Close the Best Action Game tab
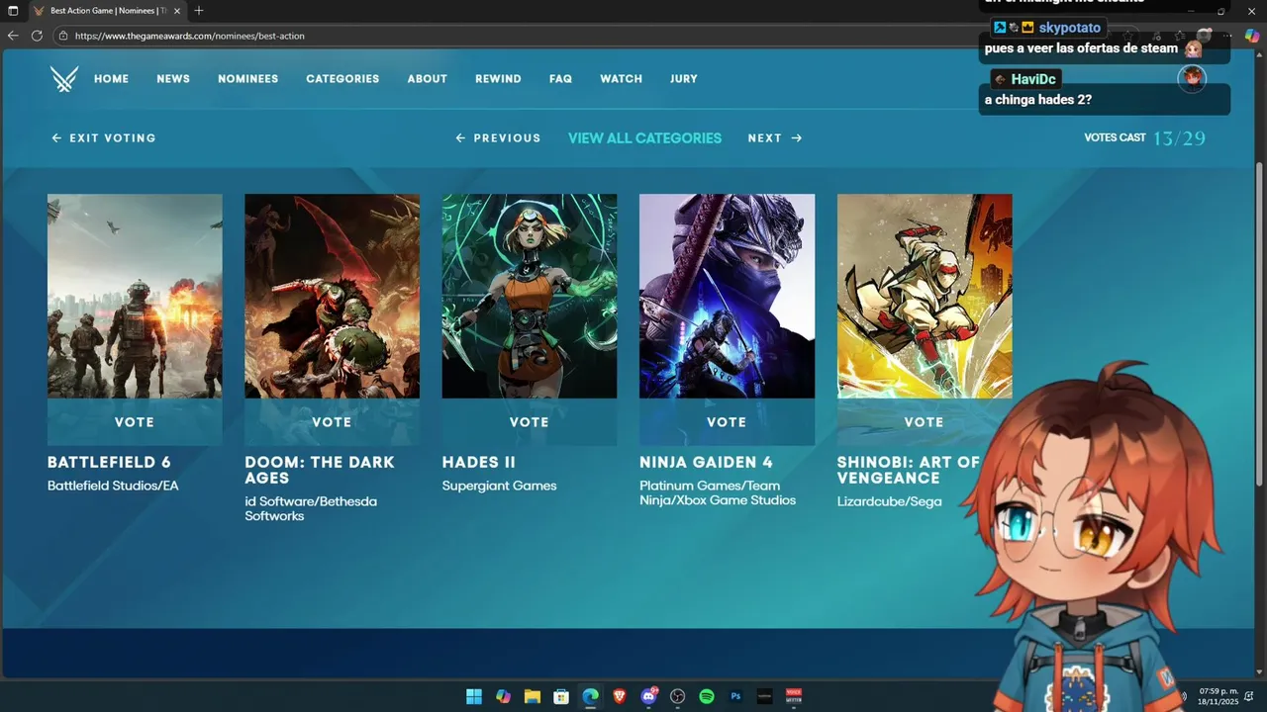The image size is (1267, 712). click(x=178, y=11)
